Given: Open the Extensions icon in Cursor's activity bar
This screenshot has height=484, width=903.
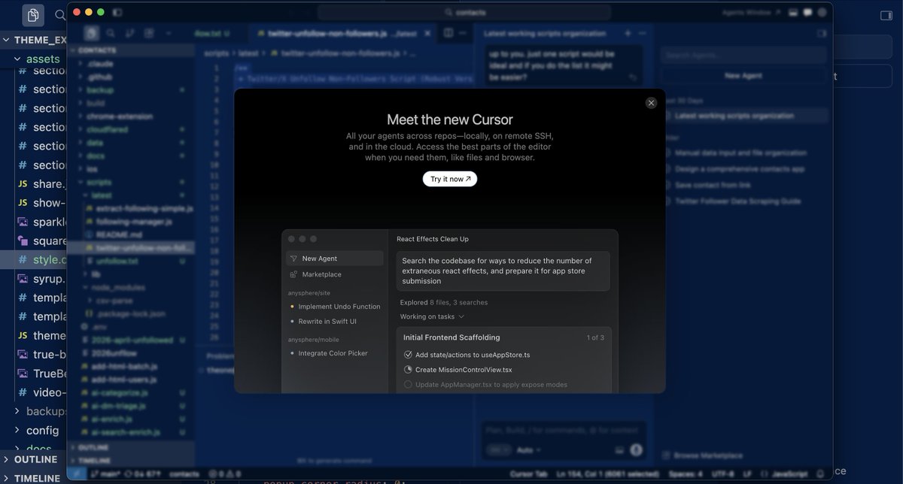Looking at the screenshot, I should tap(149, 33).
